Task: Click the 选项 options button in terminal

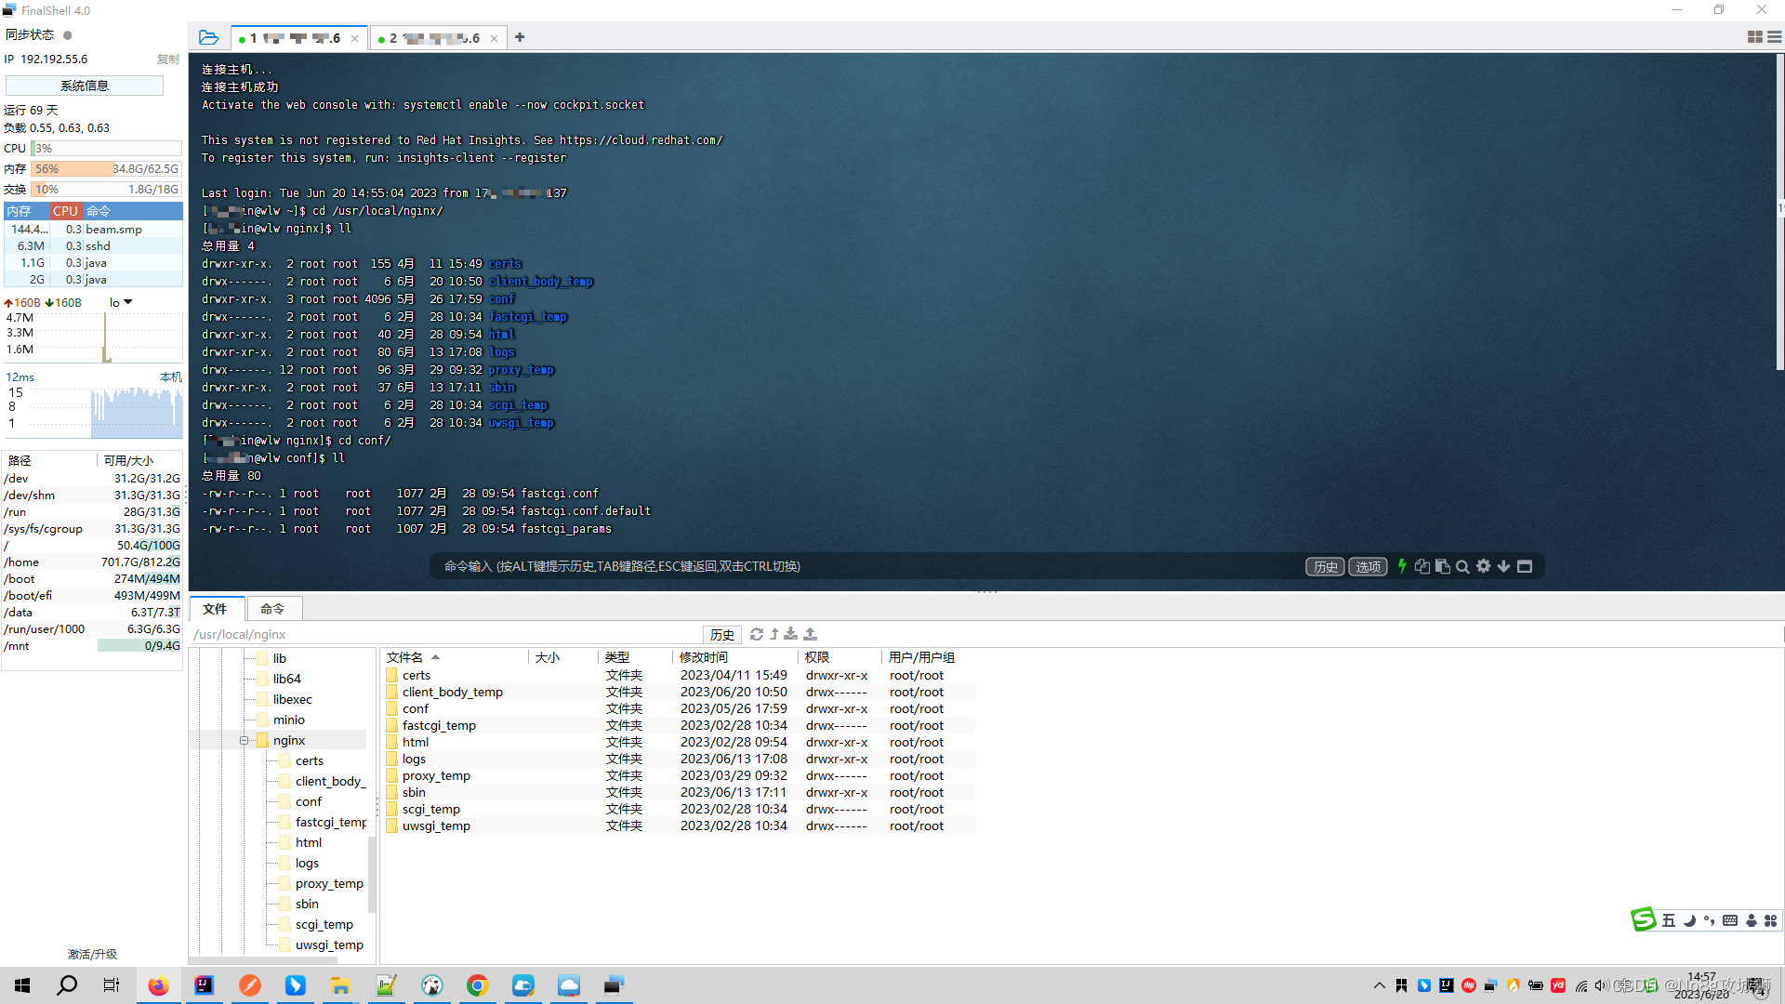Action: tap(1367, 566)
